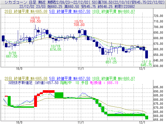166x126 pixels.
Task: Click the 12/1 date under candlestick chart
Action: (x=142, y=69)
